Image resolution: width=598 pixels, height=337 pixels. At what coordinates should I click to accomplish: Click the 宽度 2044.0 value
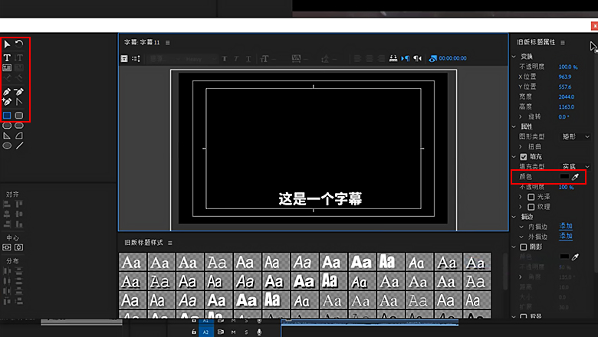(x=567, y=97)
